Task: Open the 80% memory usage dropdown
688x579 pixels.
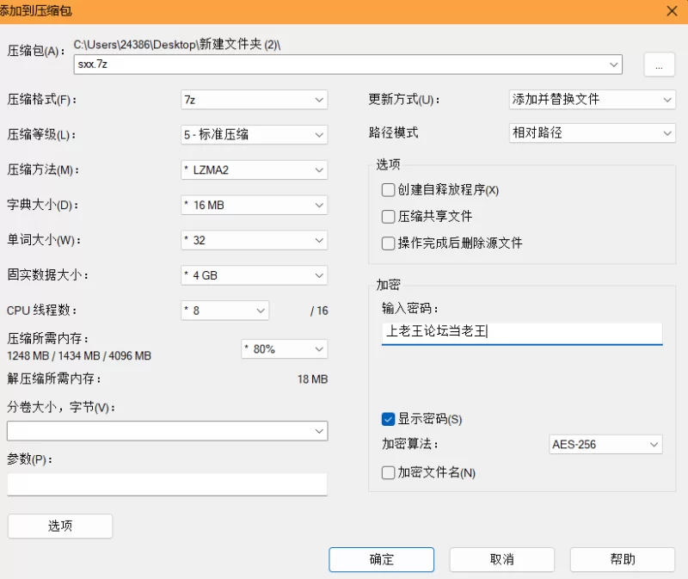Action: pos(285,349)
